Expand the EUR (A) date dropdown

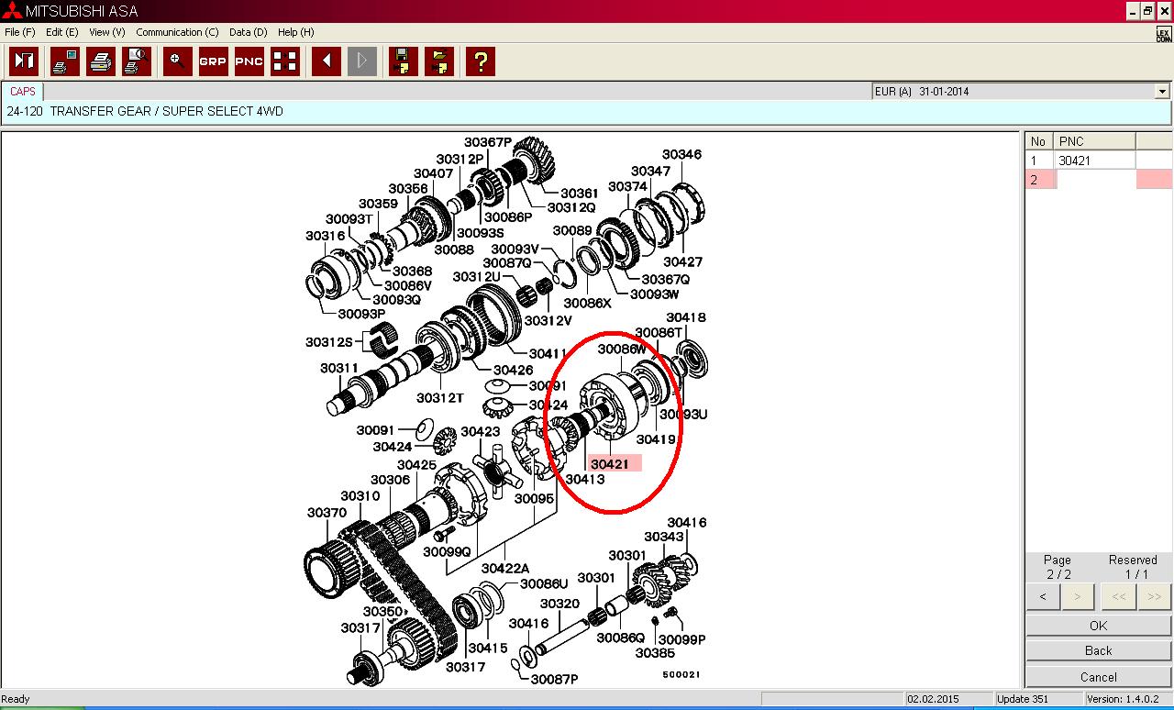point(1162,92)
